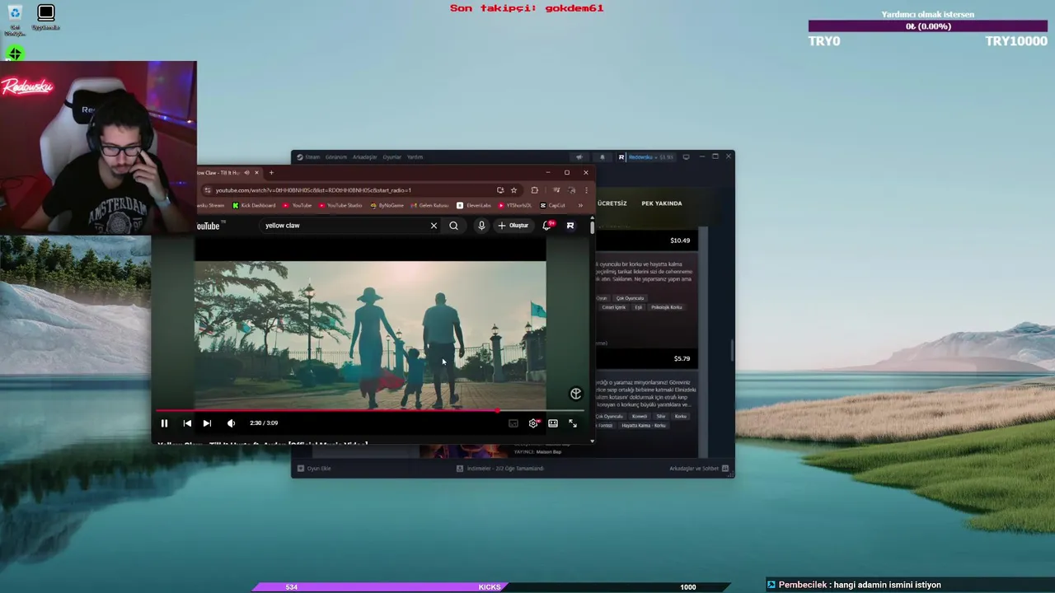Open Gelen Kutusu bookmark
Image resolution: width=1055 pixels, height=593 pixels.
pos(430,205)
